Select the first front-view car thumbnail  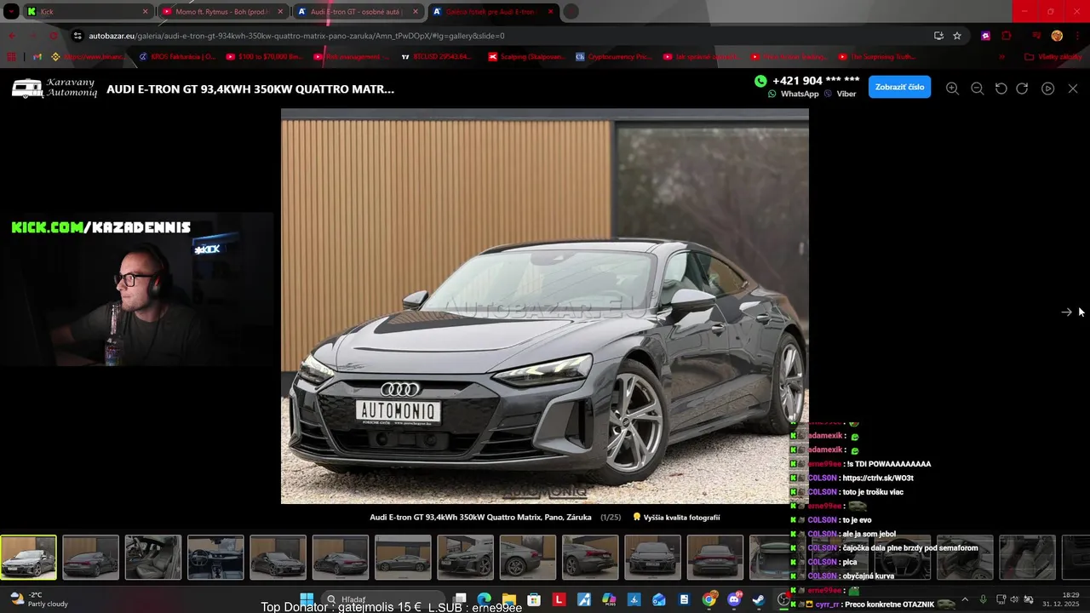click(x=28, y=557)
